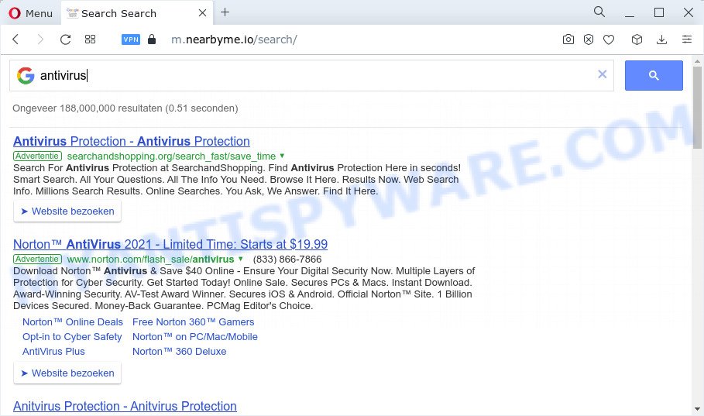Viewport: 704px width, 416px height.
Task: Open Easy Setup sliders icon
Action: 686,40
